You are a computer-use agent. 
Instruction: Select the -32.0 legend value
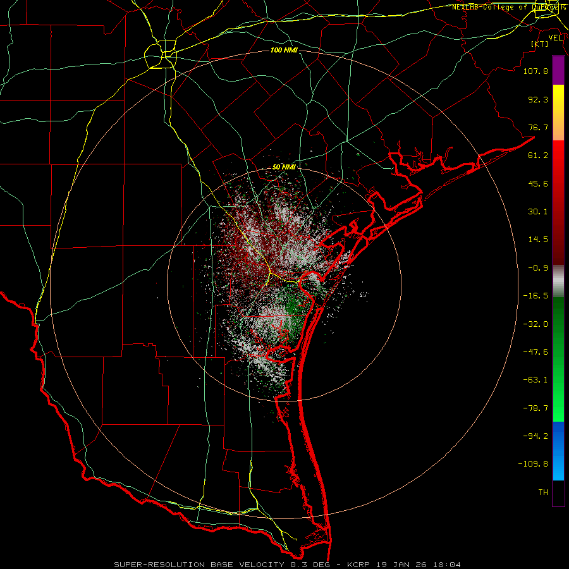(535, 324)
